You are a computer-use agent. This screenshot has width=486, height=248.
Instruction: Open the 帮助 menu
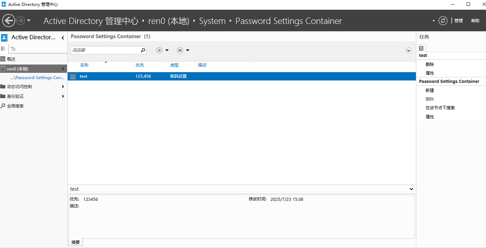[x=475, y=21]
